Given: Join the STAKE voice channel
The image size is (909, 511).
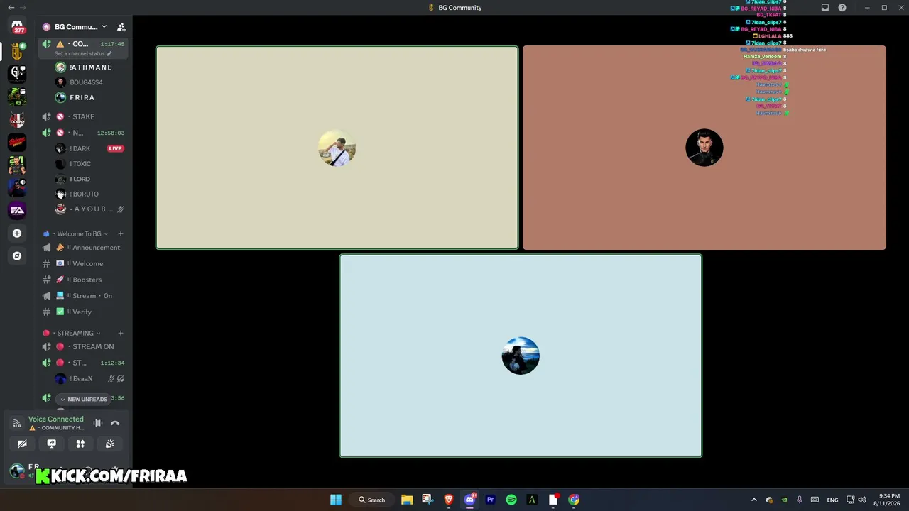Looking at the screenshot, I should tap(84, 116).
